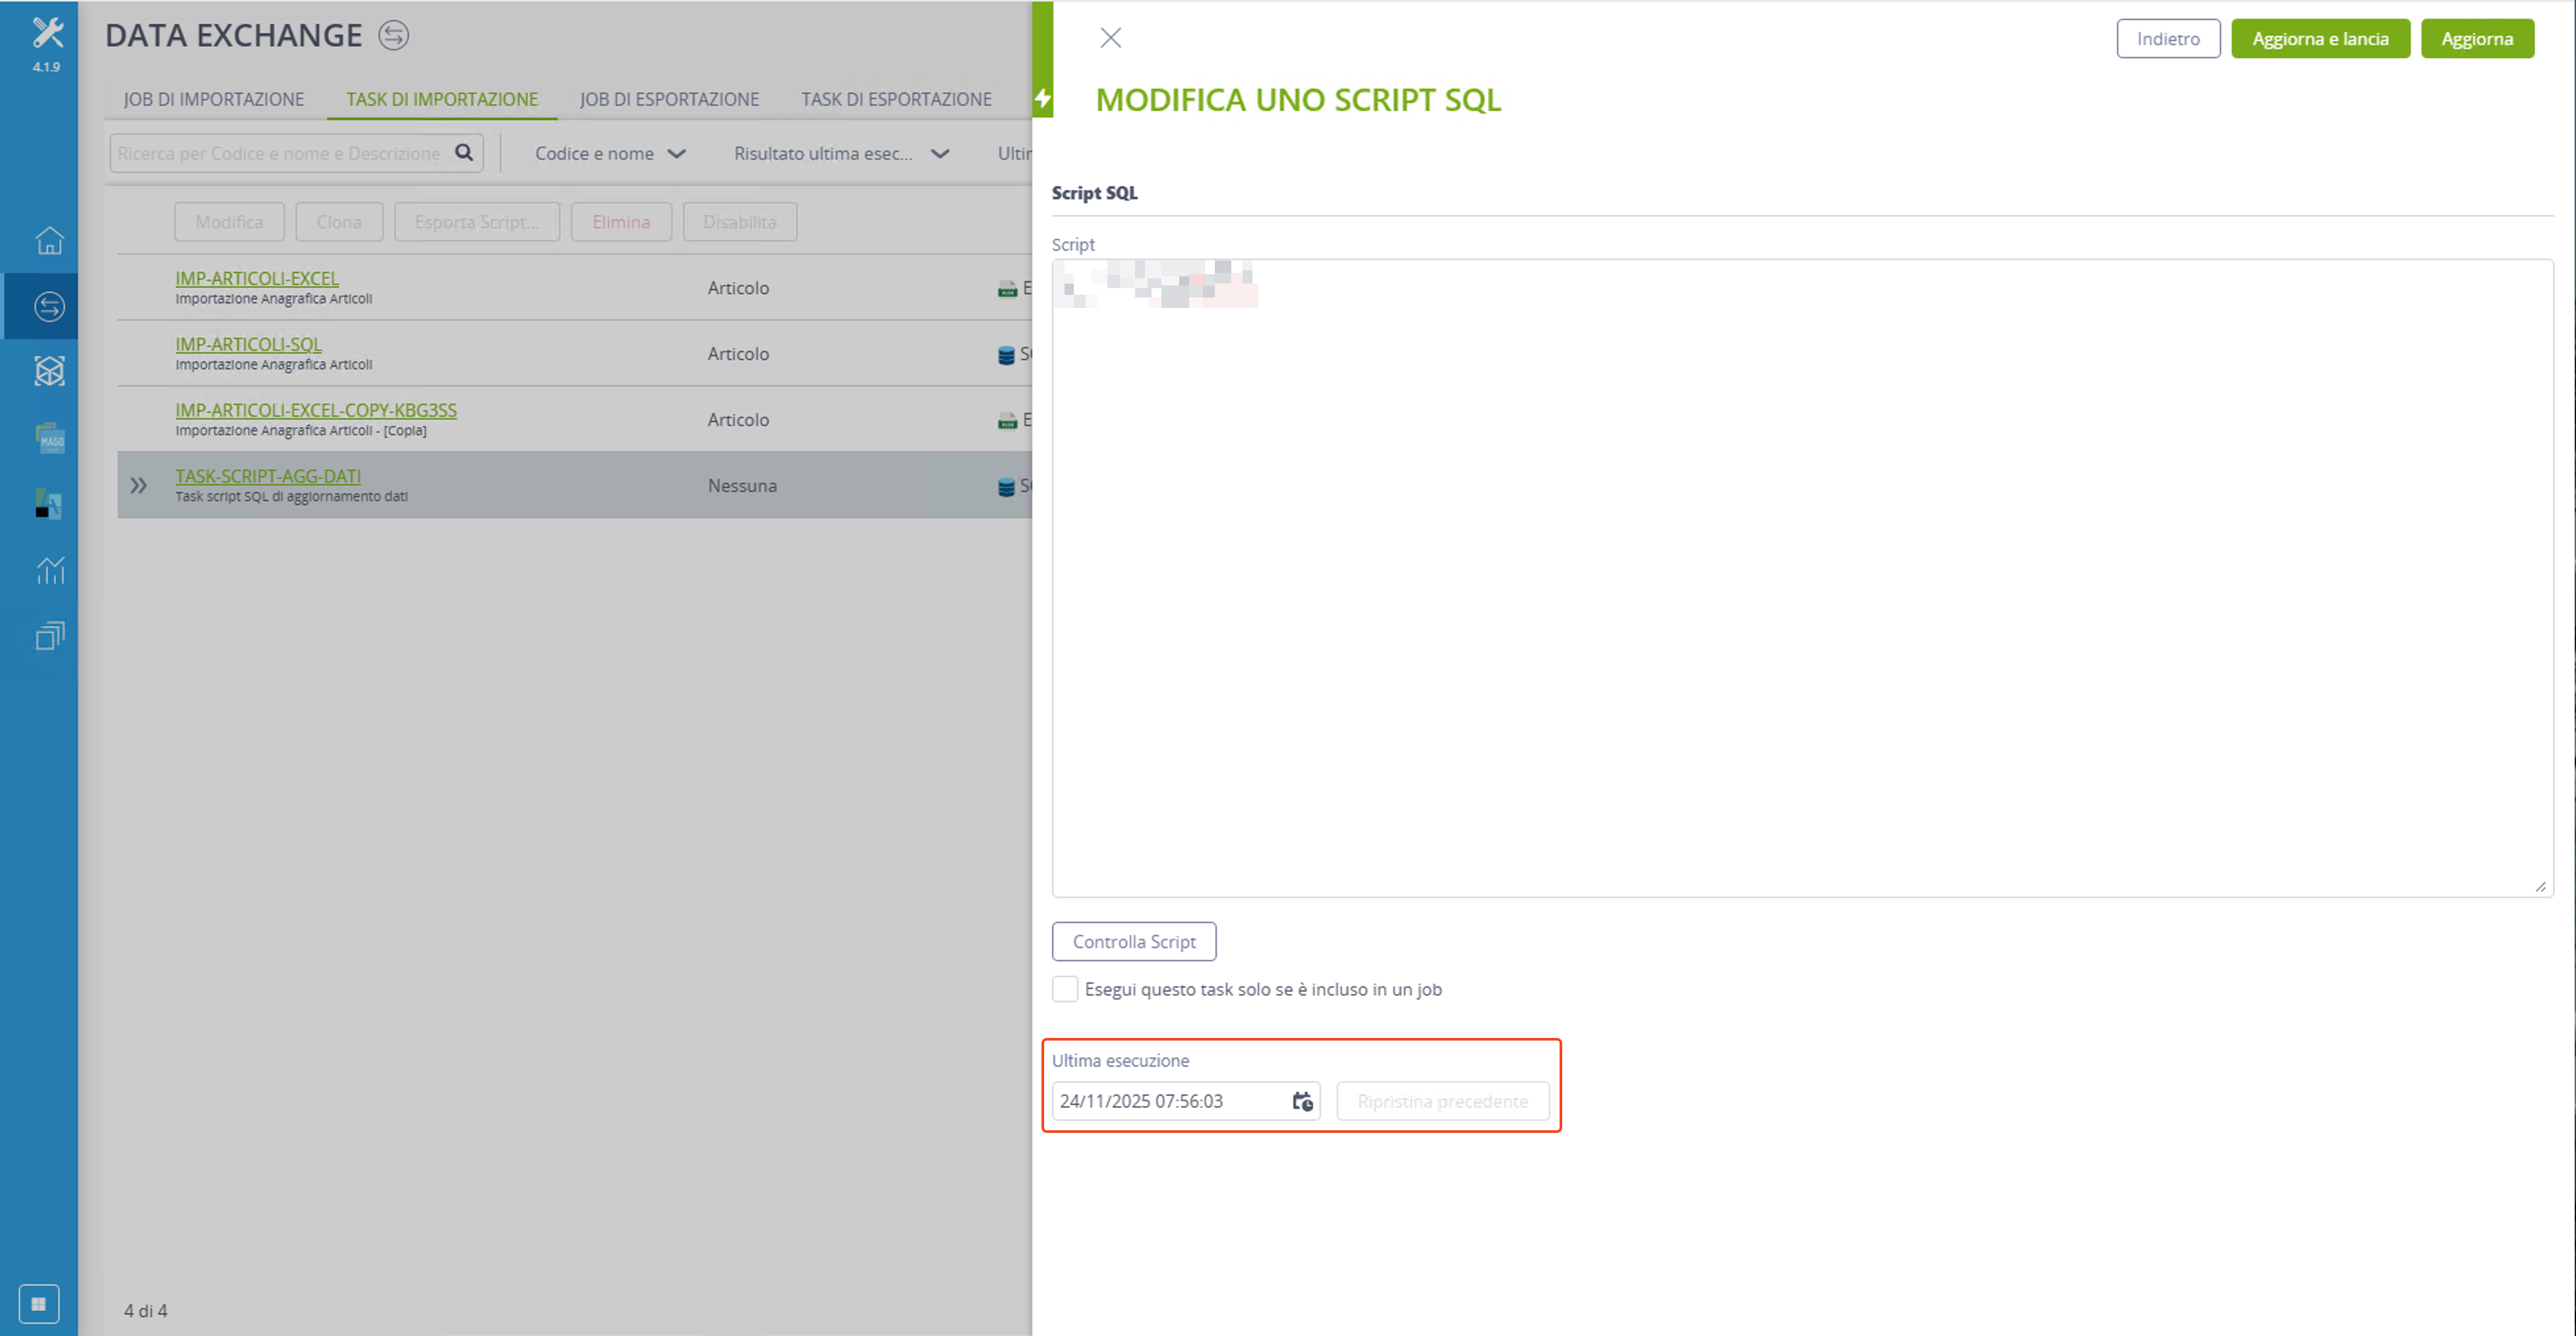The image size is (2576, 1336).
Task: Open the Mago sidebar icon
Action: point(49,437)
